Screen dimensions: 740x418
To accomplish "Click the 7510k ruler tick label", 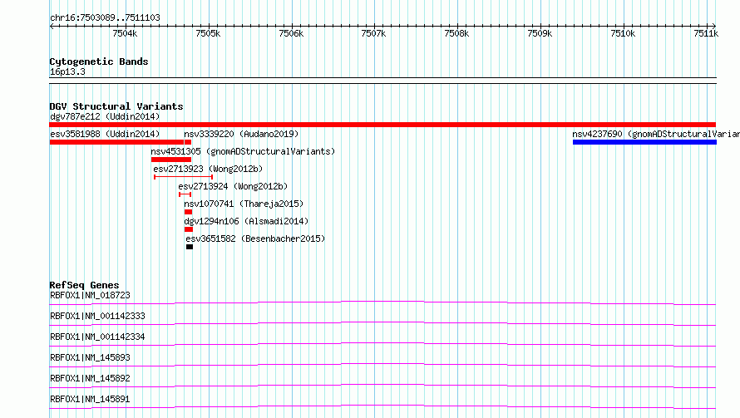I will 623,33.
